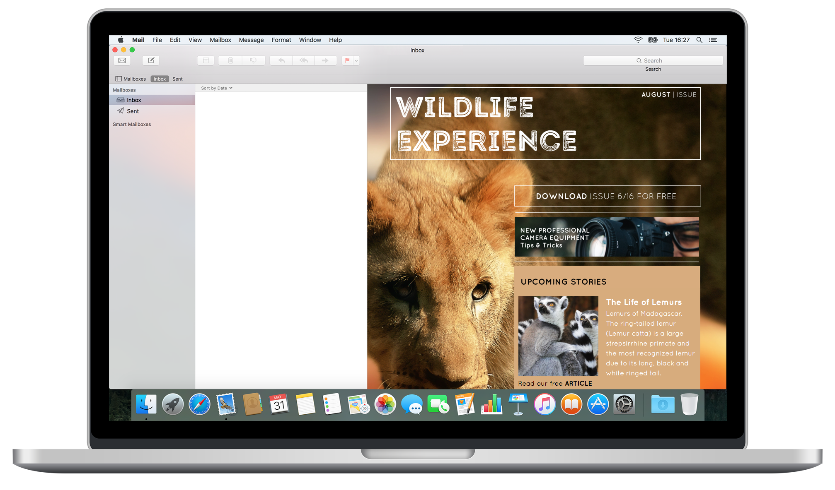The height and width of the screenshot is (490, 835).
Task: Open Reminders from the Dock
Action: point(332,404)
